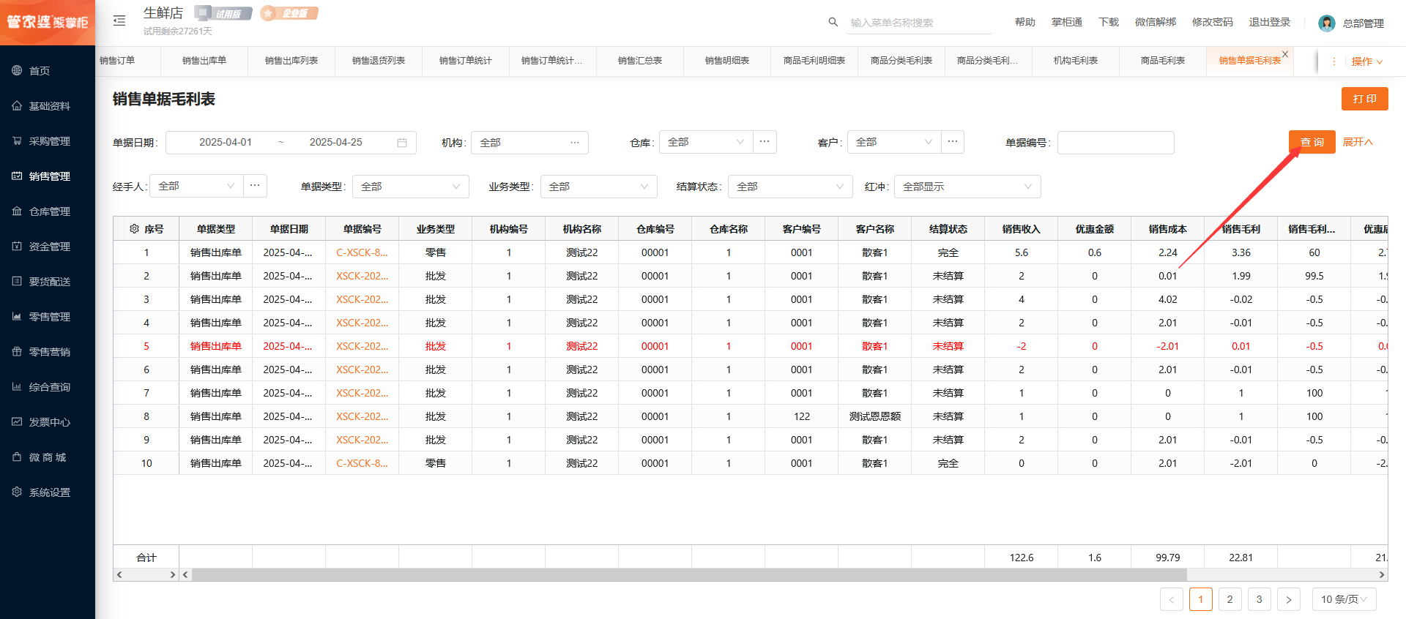Open 微商城 in the sidebar
1406x619 pixels.
(x=48, y=457)
